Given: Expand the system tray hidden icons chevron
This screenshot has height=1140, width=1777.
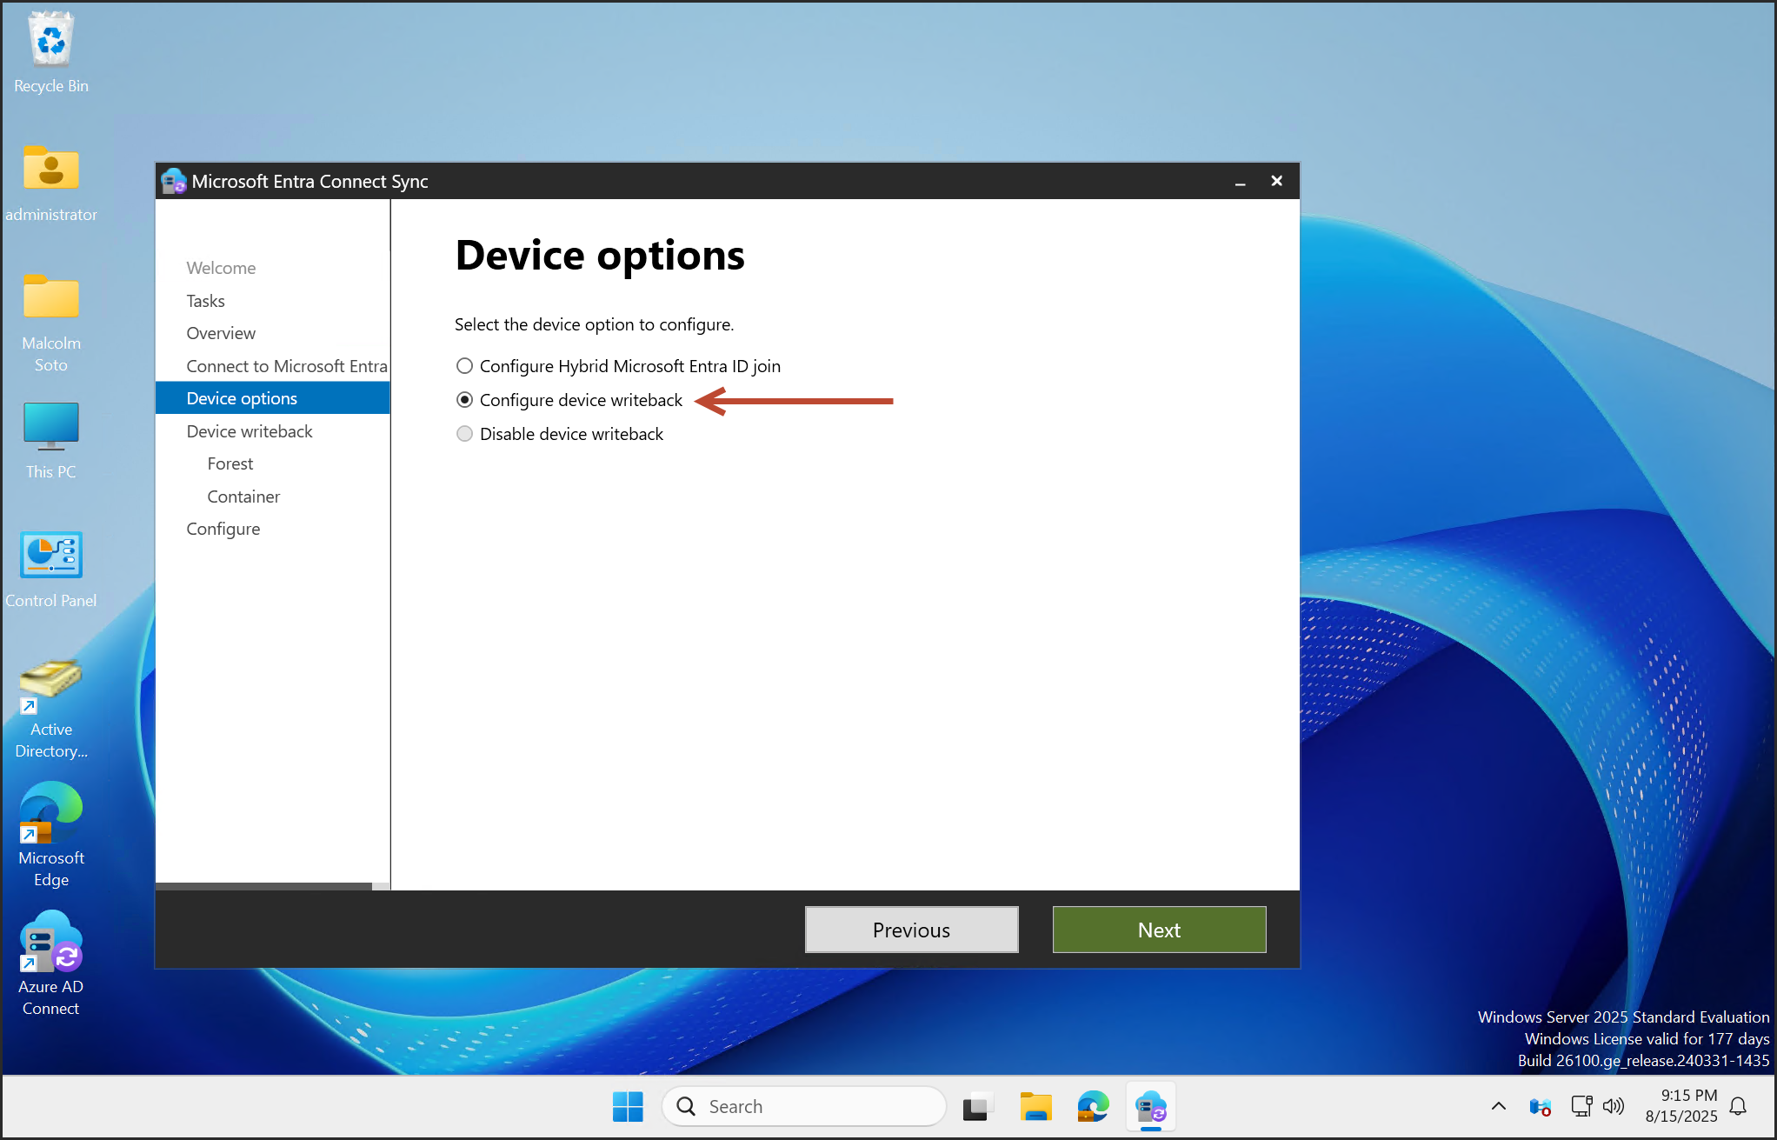Looking at the screenshot, I should 1498,1106.
